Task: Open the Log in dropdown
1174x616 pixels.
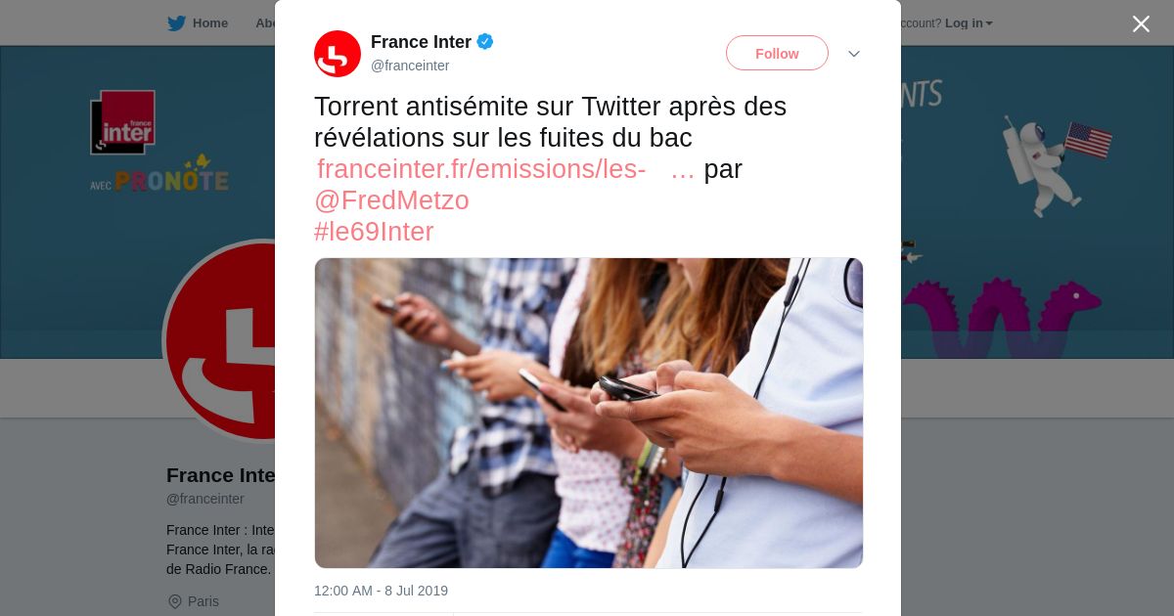Action: [969, 23]
